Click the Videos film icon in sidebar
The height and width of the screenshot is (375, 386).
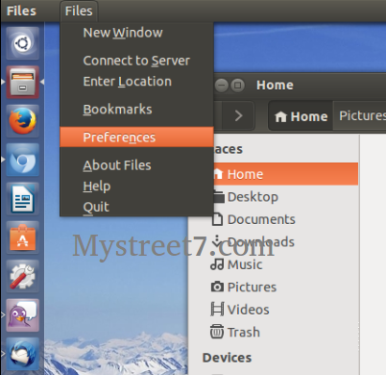[217, 310]
